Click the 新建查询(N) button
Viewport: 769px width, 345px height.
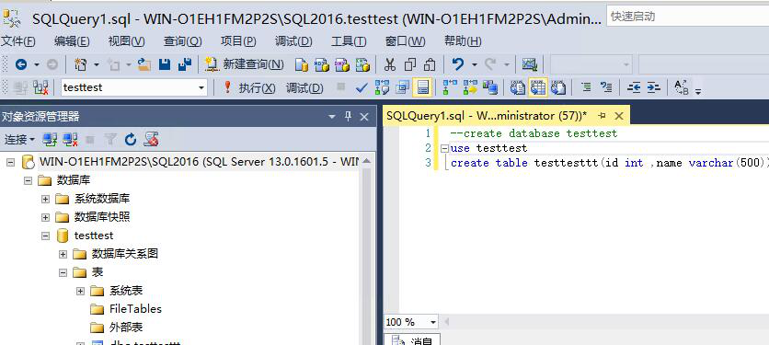pos(245,64)
